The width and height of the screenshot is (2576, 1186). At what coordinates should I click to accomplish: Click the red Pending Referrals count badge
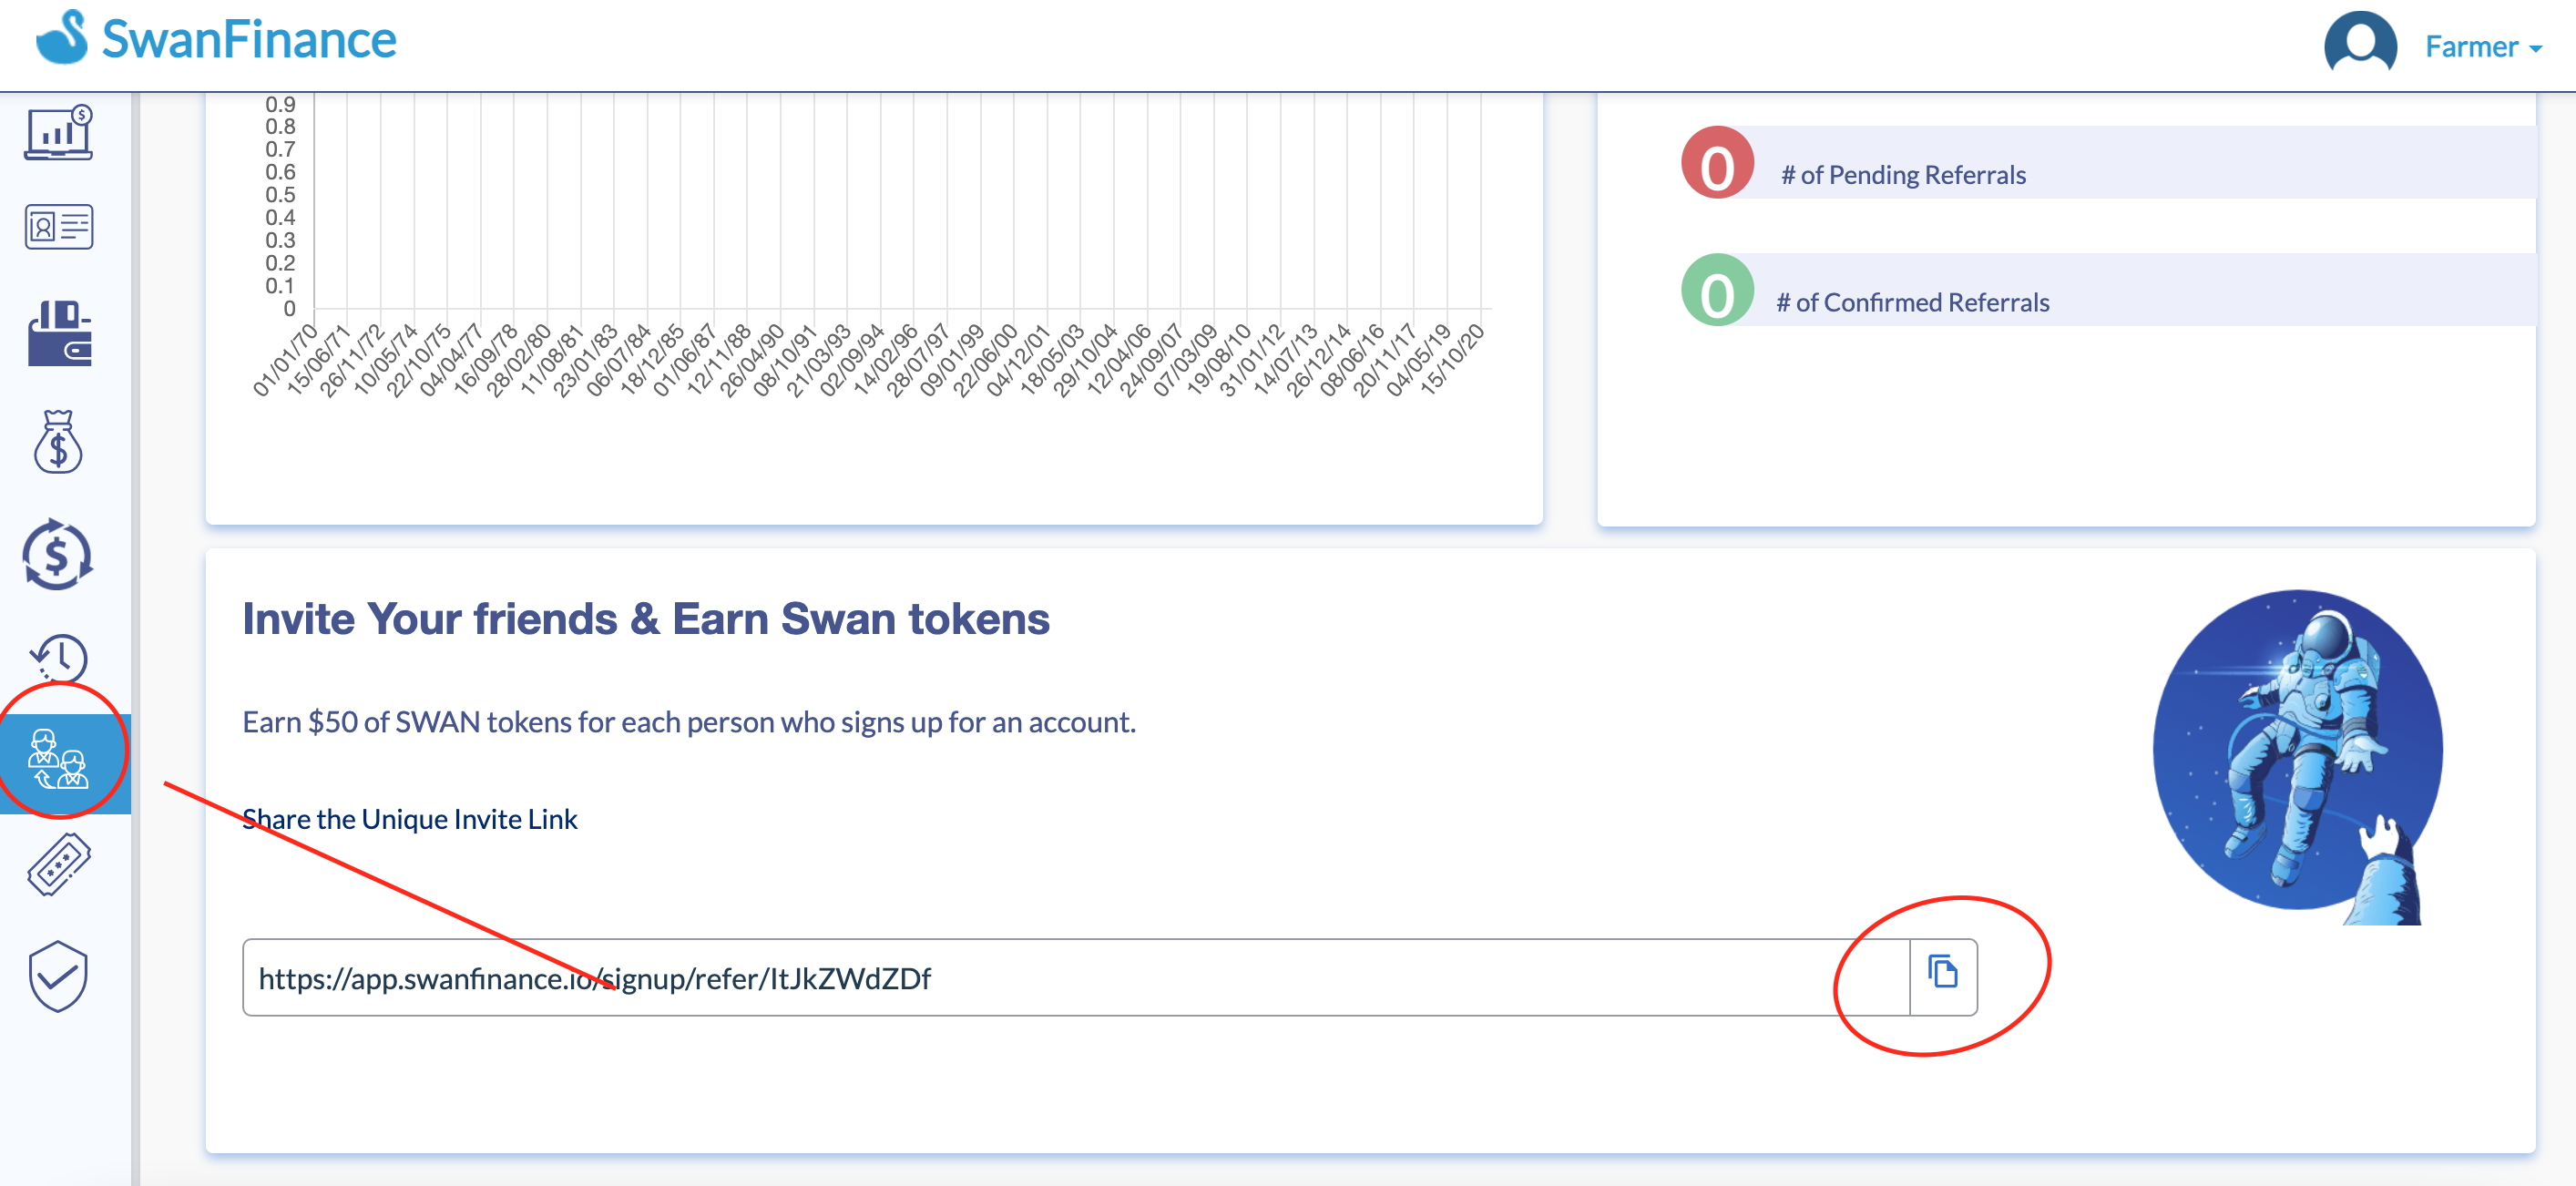[1717, 163]
